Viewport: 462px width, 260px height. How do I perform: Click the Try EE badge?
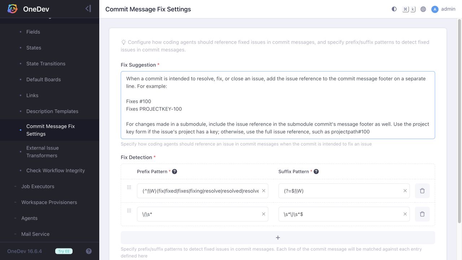coord(64,251)
